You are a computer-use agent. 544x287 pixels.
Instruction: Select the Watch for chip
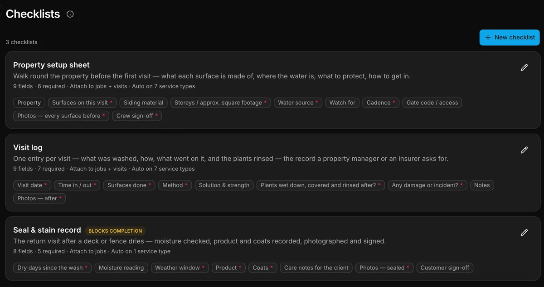coord(342,103)
